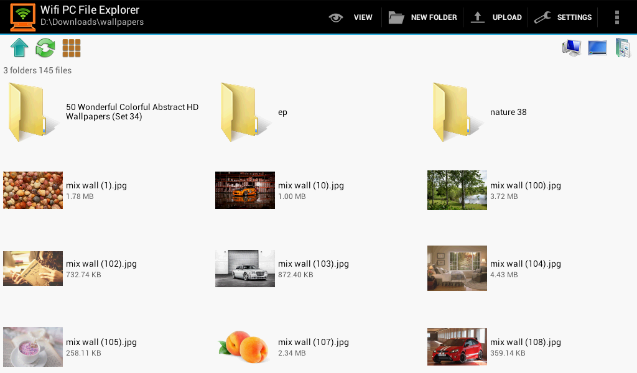Open the My Computer shortcut icon
This screenshot has height=373, width=637.
[x=571, y=47]
